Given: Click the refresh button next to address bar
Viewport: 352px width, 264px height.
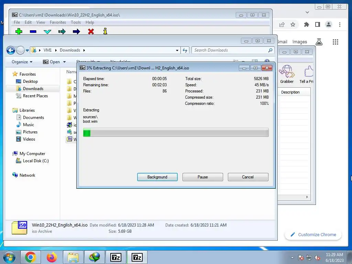Looking at the screenshot, I should [x=185, y=50].
